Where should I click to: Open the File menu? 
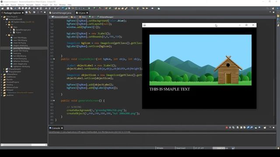tap(2, 5)
